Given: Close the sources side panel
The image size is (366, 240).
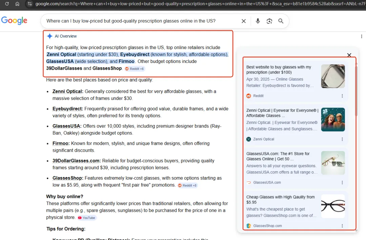Looking at the screenshot, I should click(x=349, y=55).
